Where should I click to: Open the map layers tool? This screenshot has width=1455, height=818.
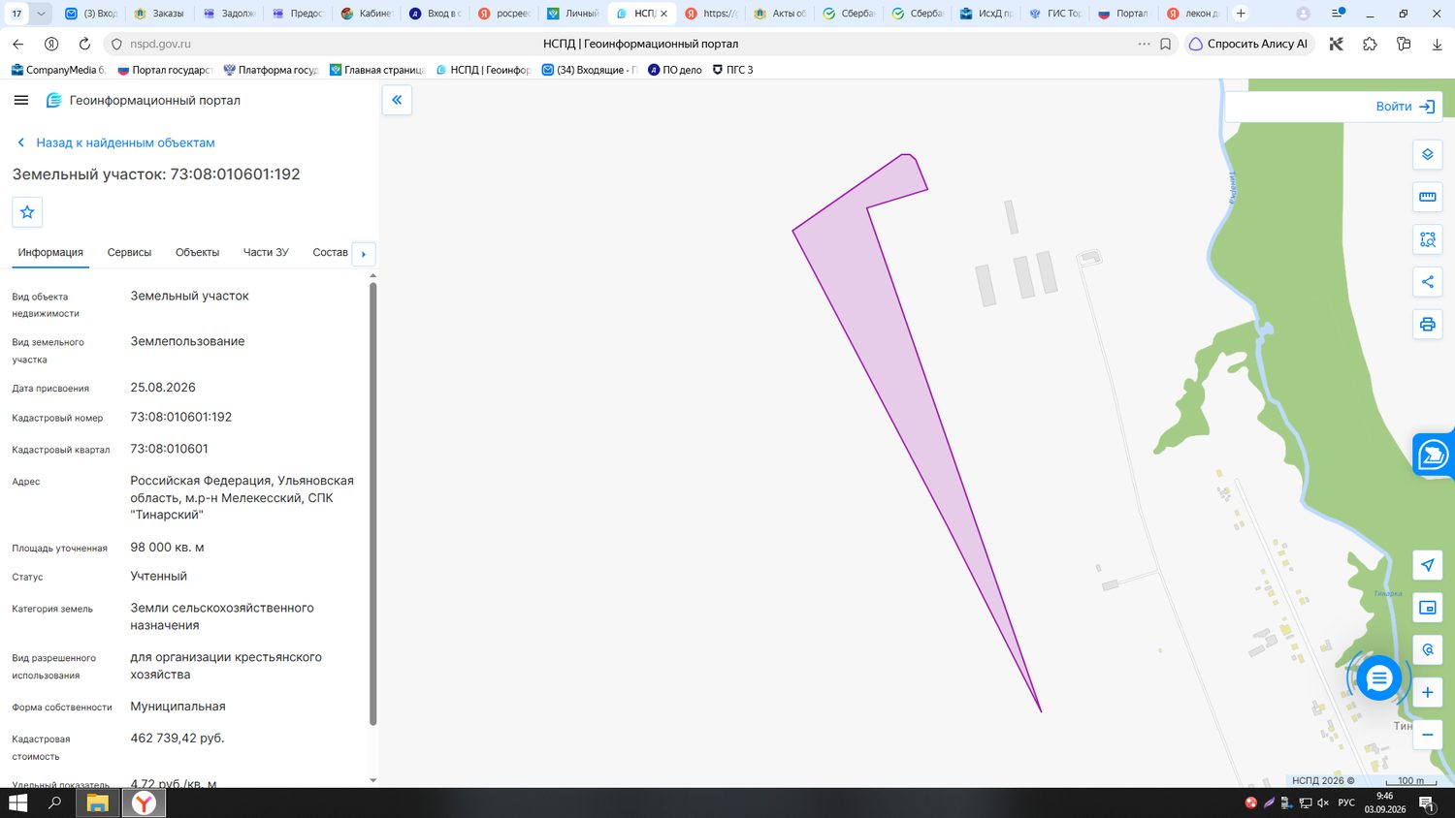[x=1427, y=155]
